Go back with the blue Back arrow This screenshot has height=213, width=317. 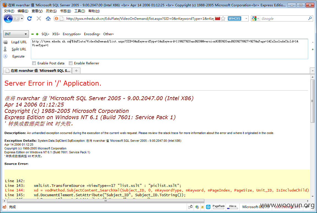coord(8,19)
